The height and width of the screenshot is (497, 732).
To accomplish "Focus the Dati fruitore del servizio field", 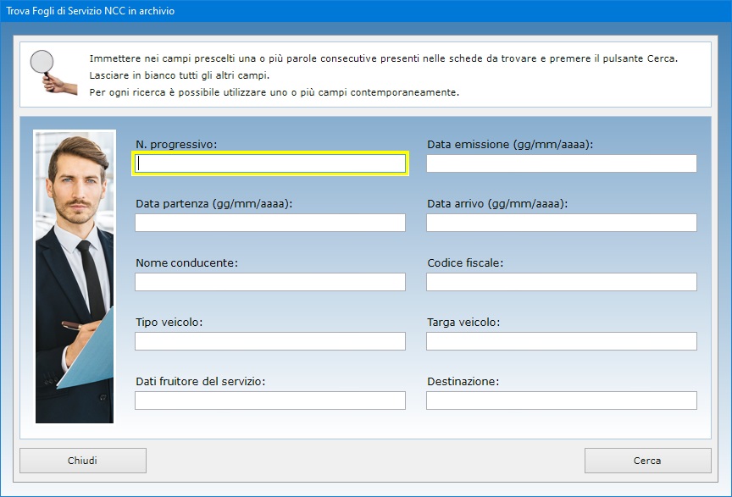I will click(x=270, y=400).
